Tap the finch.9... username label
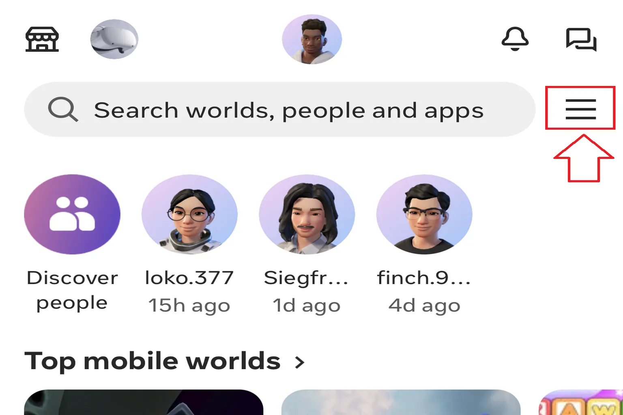 coord(424,278)
